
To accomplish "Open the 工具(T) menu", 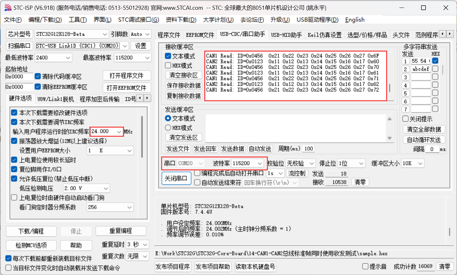I will (78, 20).
